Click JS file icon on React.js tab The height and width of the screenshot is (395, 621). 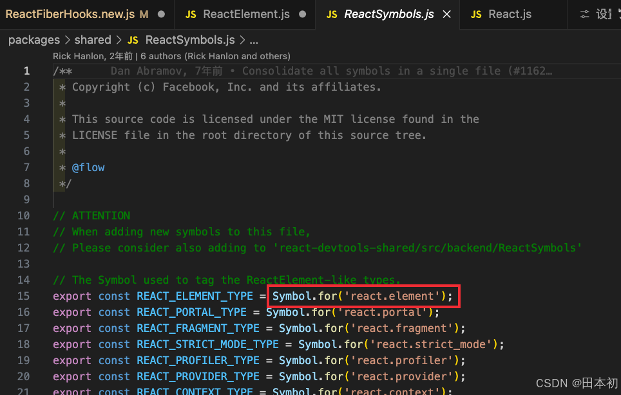click(x=476, y=15)
